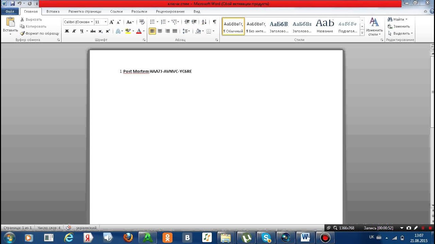Activate Format Painter (Формат по образцу)
This screenshot has height=244, width=435.
pos(39,33)
